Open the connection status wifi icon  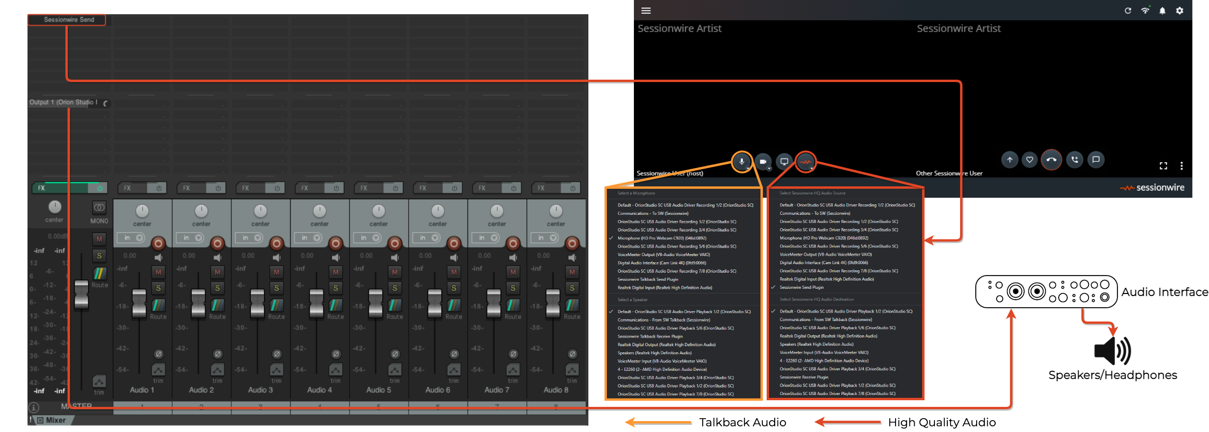point(1145,10)
